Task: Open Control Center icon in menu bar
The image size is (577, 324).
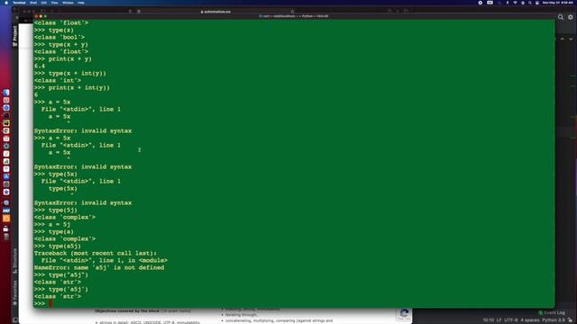Action: pos(537,3)
